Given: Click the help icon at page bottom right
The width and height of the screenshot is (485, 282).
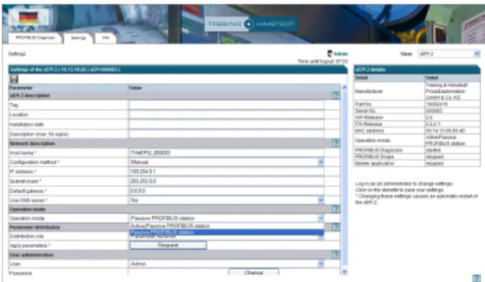Looking at the screenshot, I should 476,278.
